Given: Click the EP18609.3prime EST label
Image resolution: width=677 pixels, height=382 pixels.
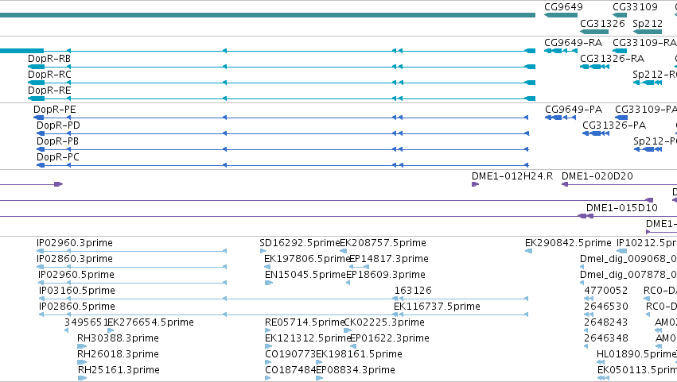Looking at the screenshot, I should [x=386, y=275].
